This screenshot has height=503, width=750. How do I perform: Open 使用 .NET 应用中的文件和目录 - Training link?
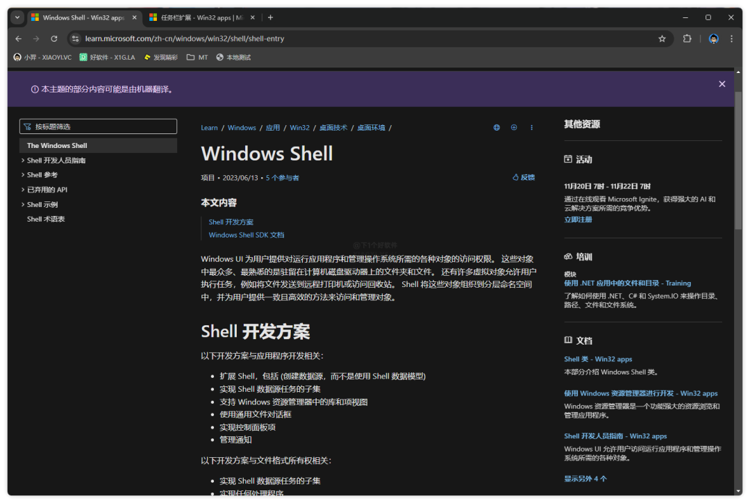[x=627, y=283]
